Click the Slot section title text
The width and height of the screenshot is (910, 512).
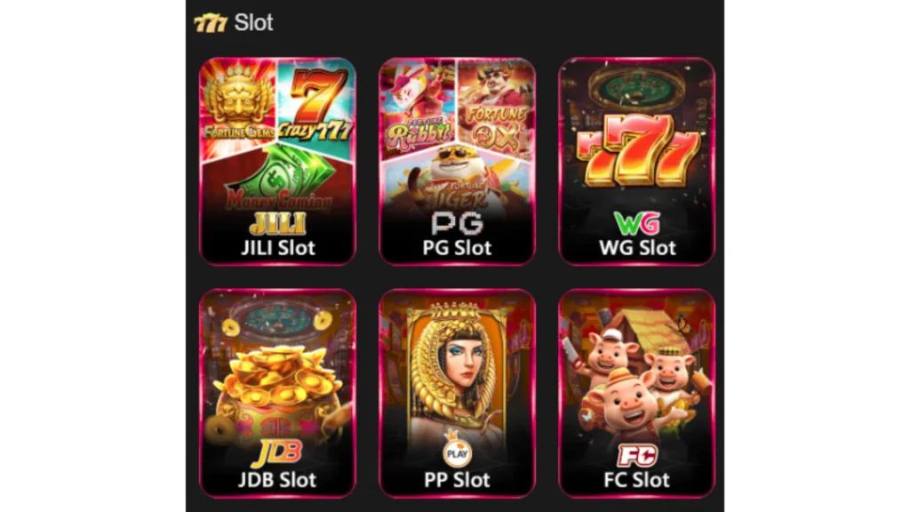[253, 22]
